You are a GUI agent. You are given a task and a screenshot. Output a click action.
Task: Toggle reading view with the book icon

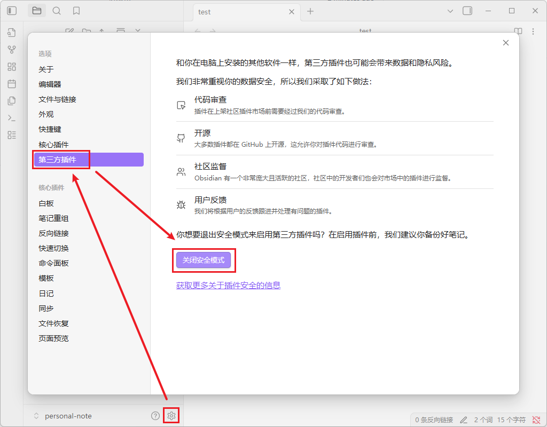tap(518, 31)
